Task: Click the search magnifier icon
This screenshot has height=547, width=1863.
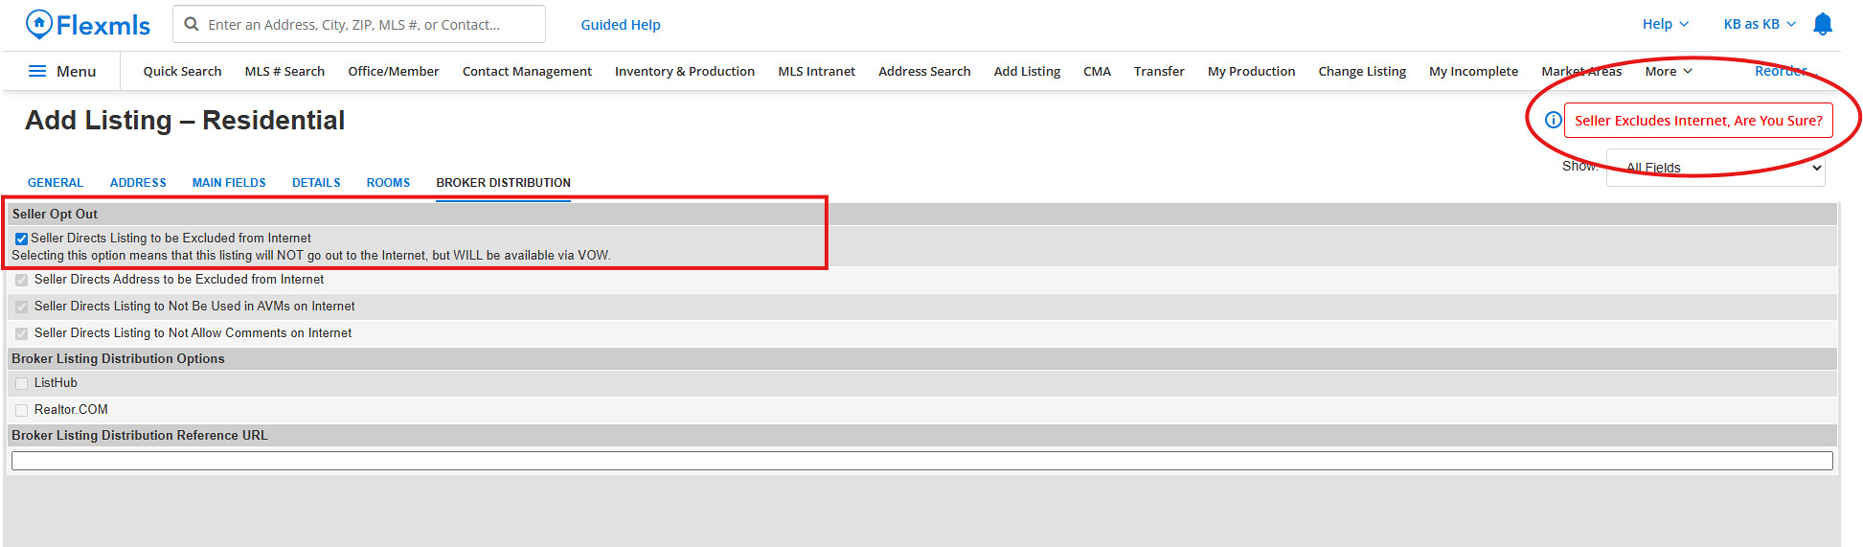Action: [x=192, y=24]
